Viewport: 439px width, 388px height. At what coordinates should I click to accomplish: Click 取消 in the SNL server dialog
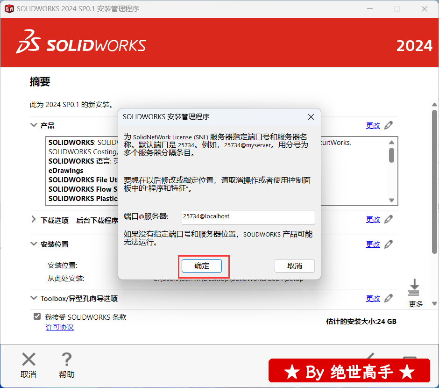(x=295, y=266)
